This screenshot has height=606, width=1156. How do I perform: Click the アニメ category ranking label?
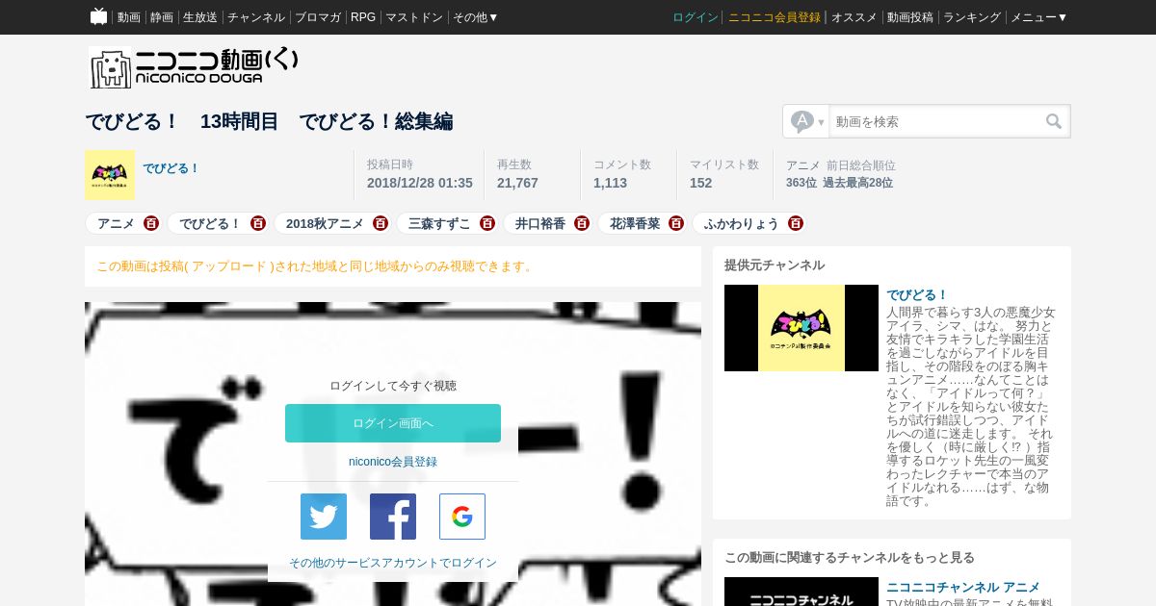point(803,165)
